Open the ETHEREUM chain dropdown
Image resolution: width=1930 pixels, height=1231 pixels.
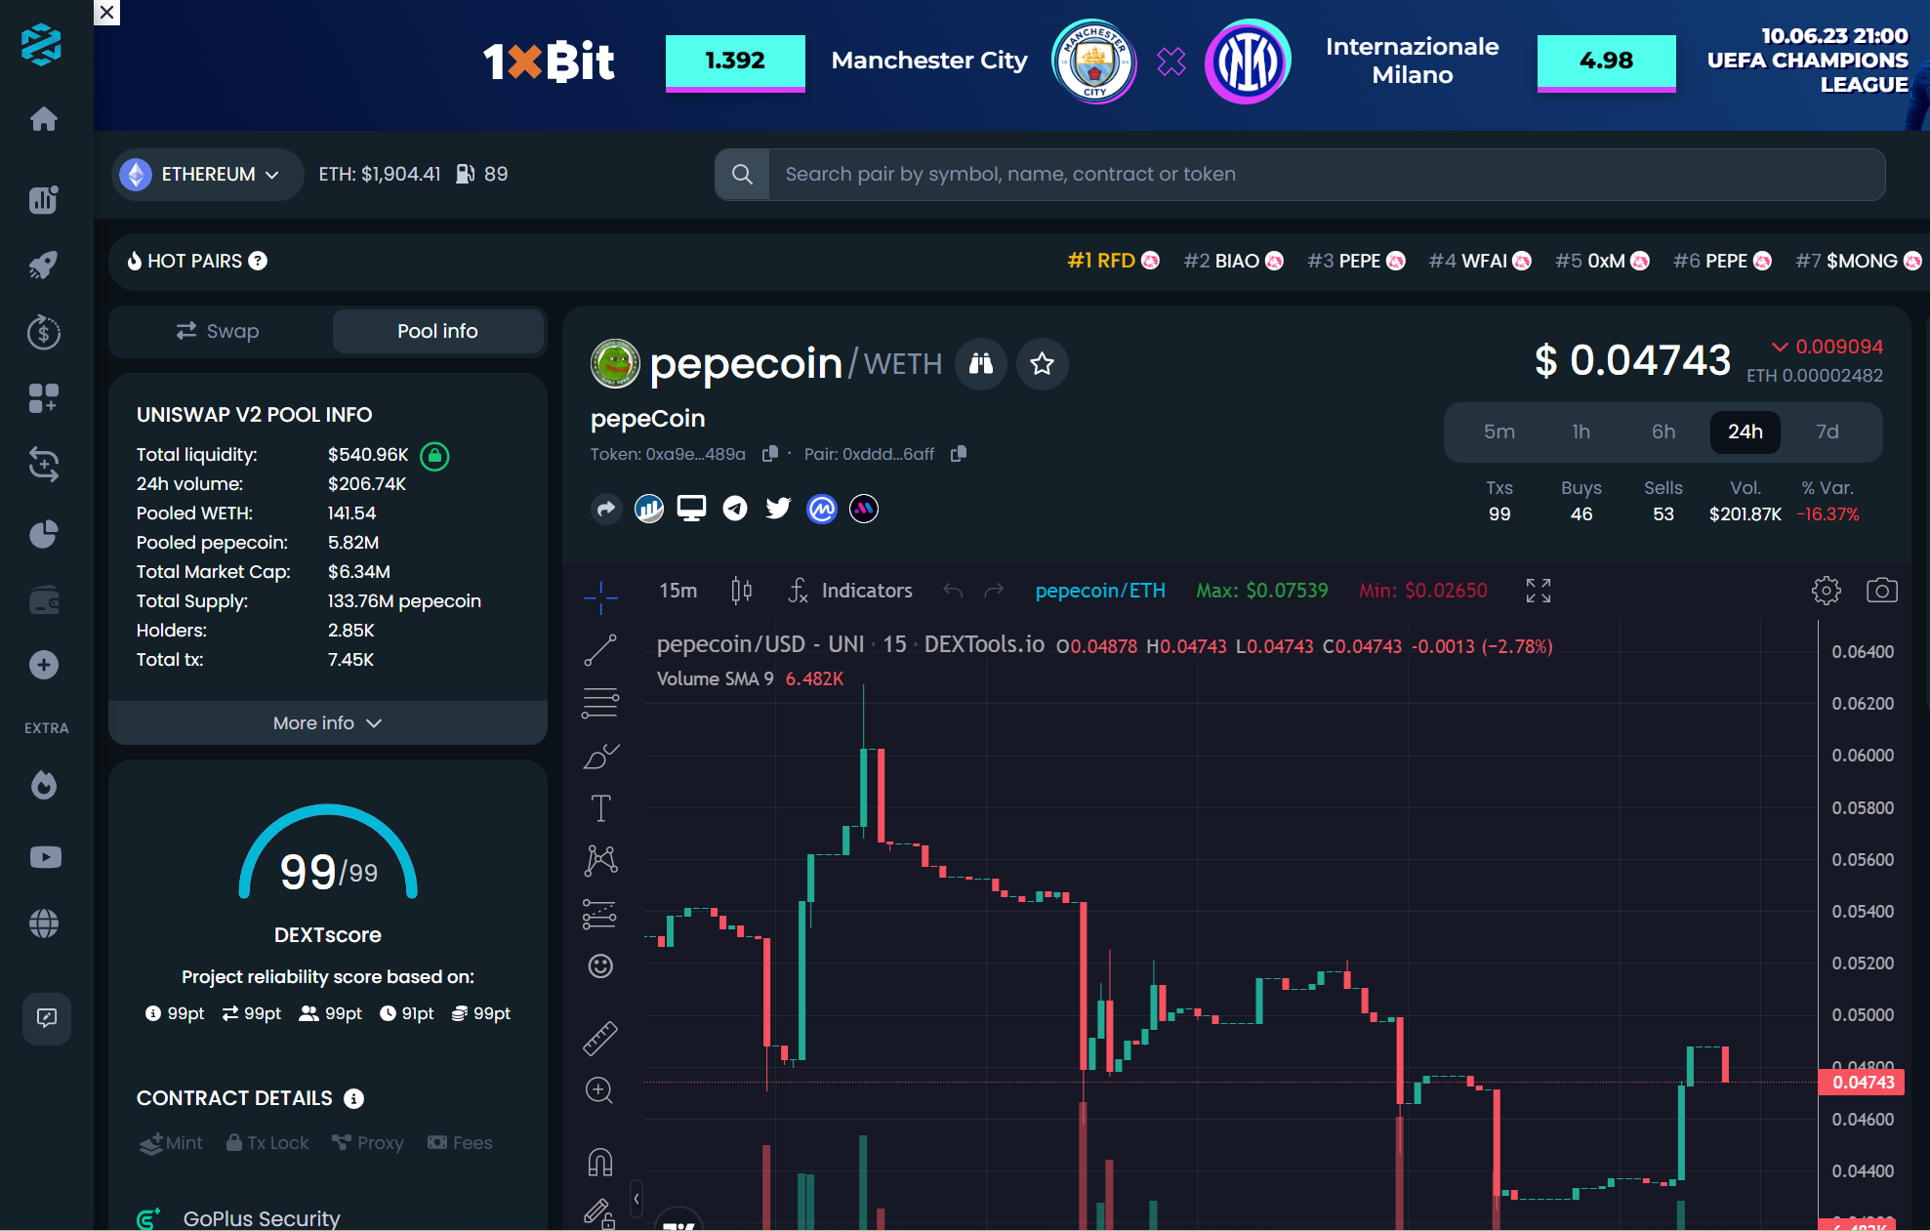click(207, 175)
